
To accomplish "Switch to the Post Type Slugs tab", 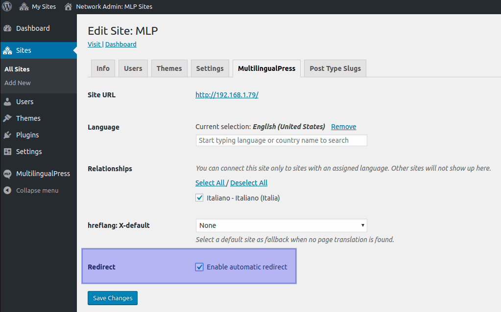I will (335, 68).
